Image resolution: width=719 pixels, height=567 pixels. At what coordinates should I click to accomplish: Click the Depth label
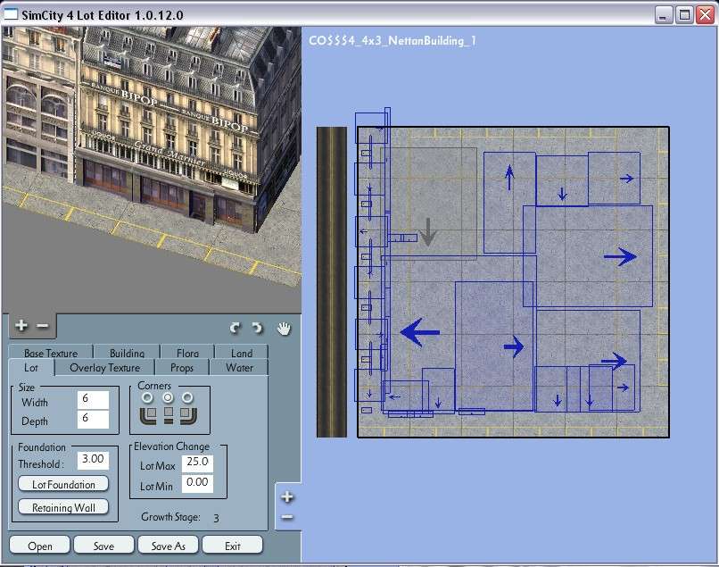(x=35, y=421)
